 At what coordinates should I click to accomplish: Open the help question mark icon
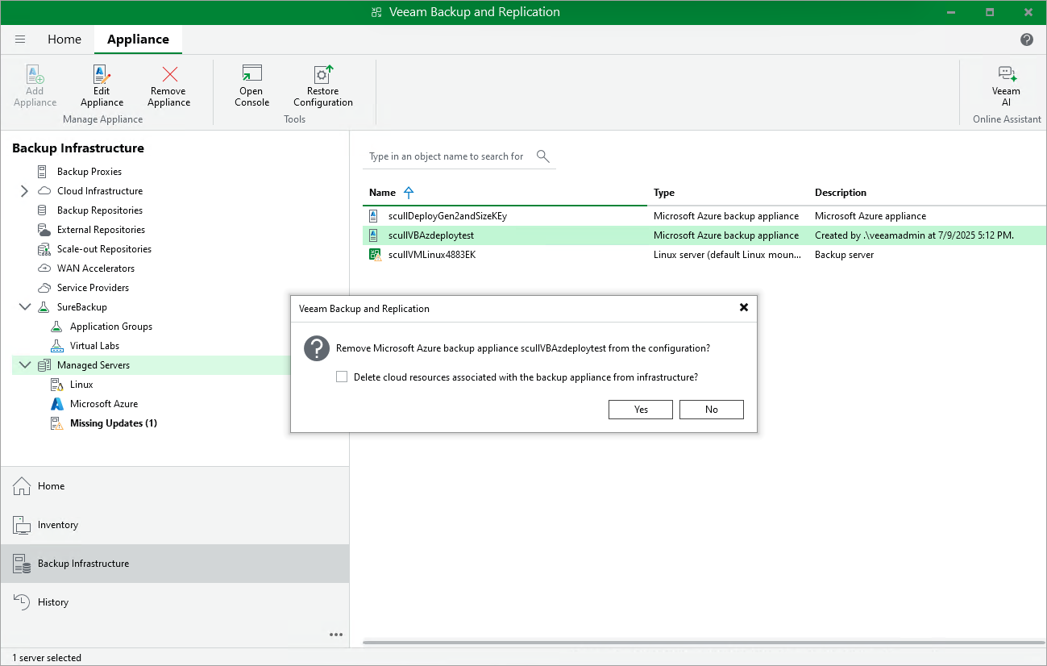click(1027, 40)
